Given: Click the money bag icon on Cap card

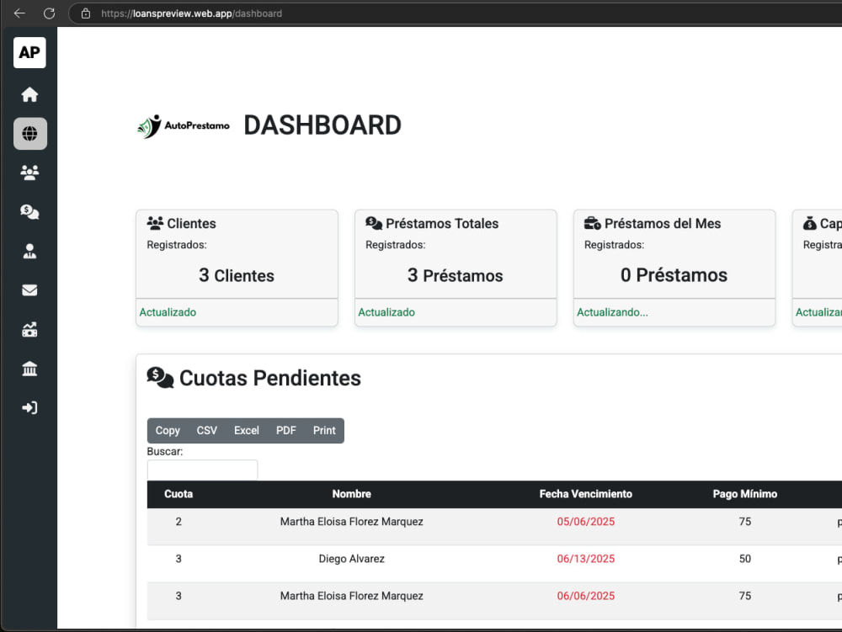Looking at the screenshot, I should pyautogui.click(x=810, y=223).
